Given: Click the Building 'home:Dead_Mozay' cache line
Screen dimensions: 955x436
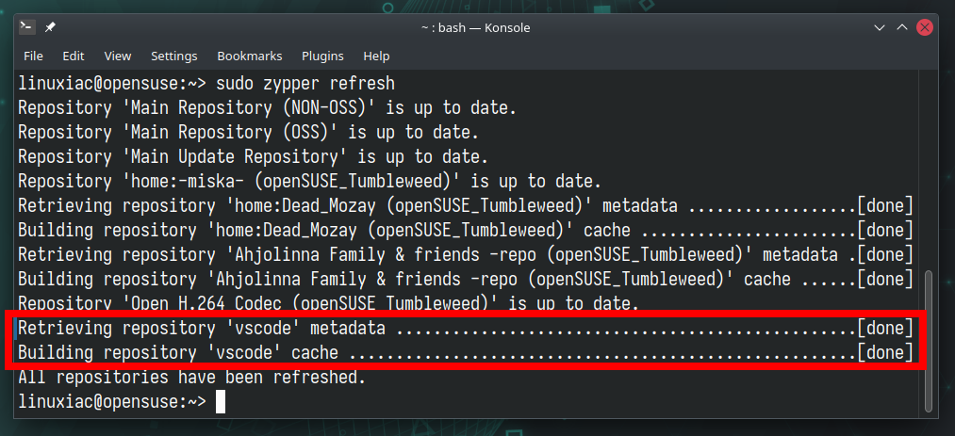Looking at the screenshot, I should pos(466,231).
